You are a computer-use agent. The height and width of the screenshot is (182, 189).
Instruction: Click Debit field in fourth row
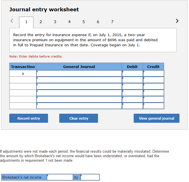click(x=133, y=93)
